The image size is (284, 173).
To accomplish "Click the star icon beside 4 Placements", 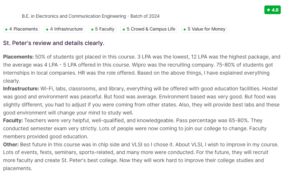I will click(x=6, y=29).
